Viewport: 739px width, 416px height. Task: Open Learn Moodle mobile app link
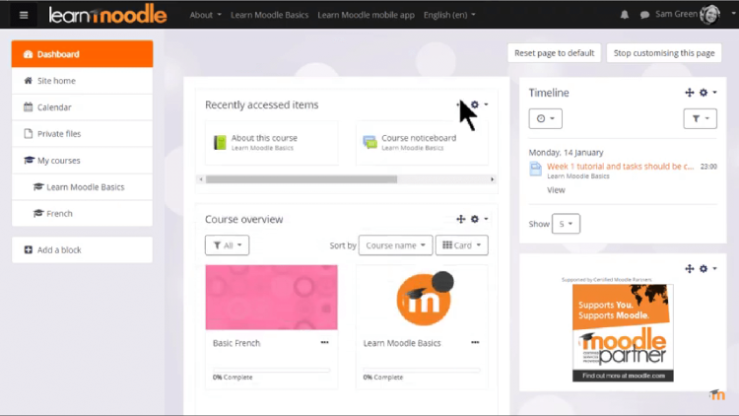click(366, 15)
